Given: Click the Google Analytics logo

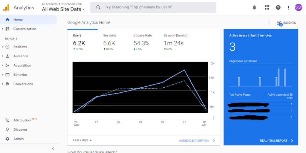Looking at the screenshot, I should (x=6, y=7).
